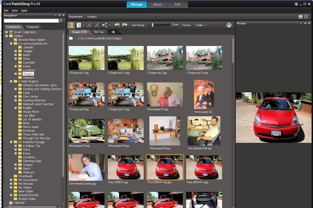Screen dimensions: 313x208
Task: Collapse the Folders tree node
Action: click(x=7, y=36)
